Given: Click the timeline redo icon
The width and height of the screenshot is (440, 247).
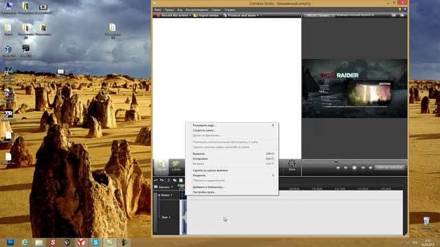Looking at the screenshot, I should 162,180.
